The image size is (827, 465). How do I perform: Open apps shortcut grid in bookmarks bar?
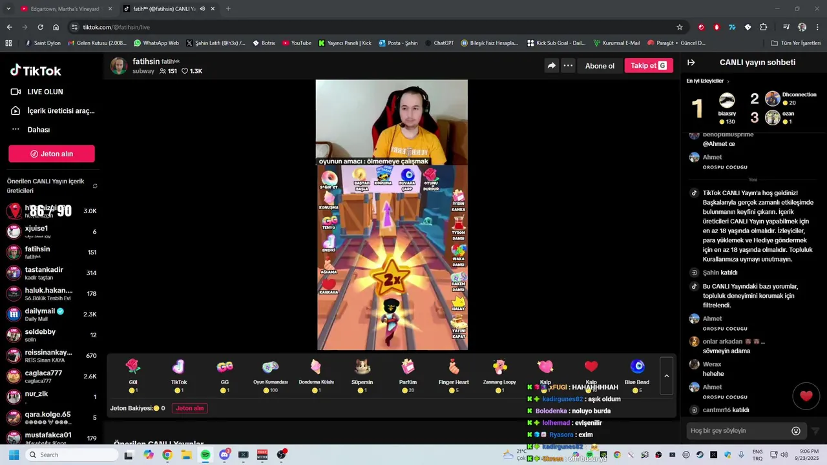(8, 43)
